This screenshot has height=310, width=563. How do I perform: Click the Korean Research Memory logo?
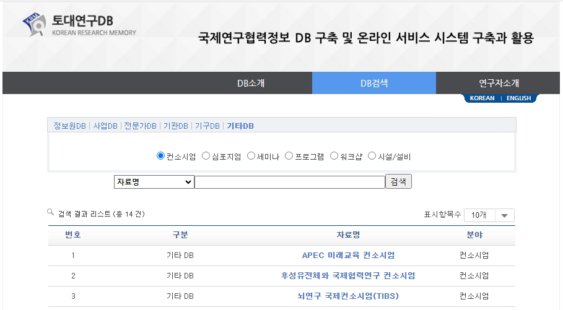pos(79,25)
